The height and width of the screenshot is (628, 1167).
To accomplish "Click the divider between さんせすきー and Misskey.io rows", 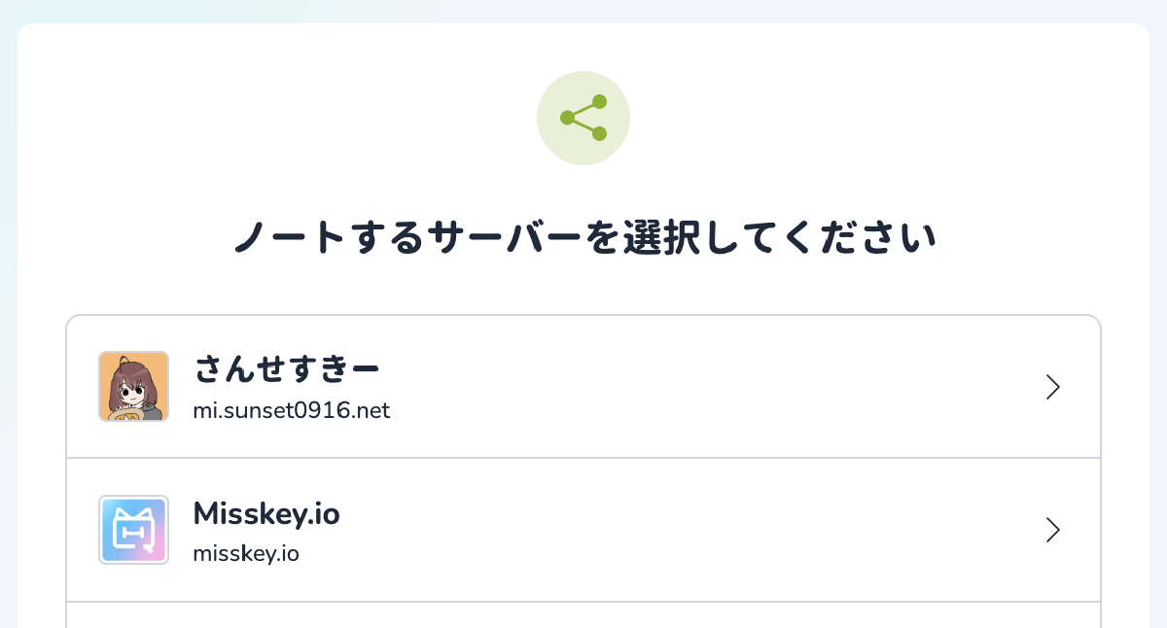I will [583, 458].
